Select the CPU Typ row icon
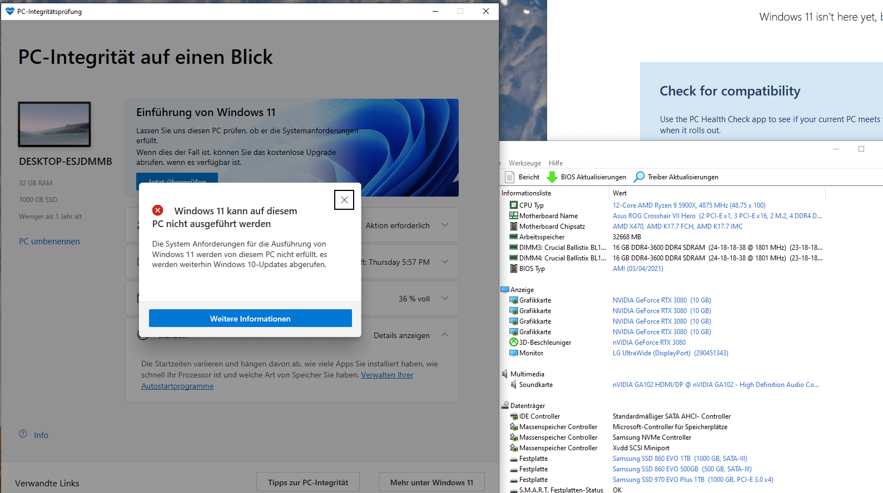883x493 pixels. click(x=514, y=205)
